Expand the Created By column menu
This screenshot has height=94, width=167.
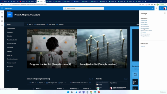pyautogui.click(x=87, y=89)
